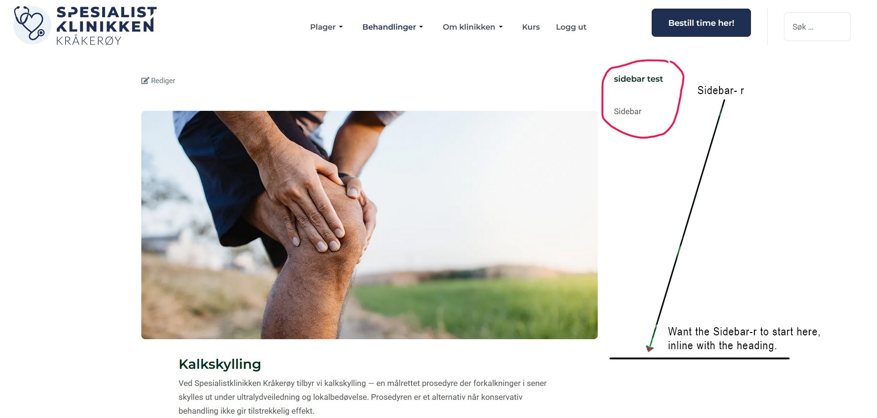This screenshot has width=877, height=418.
Task: Select Logg ut in the navigation
Action: pyautogui.click(x=571, y=27)
